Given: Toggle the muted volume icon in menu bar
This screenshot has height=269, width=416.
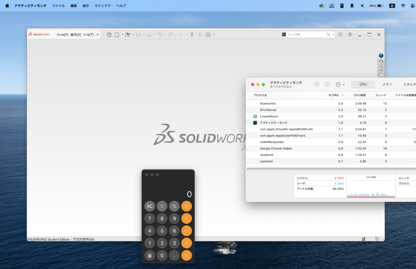Looking at the screenshot, I should (x=362, y=6).
